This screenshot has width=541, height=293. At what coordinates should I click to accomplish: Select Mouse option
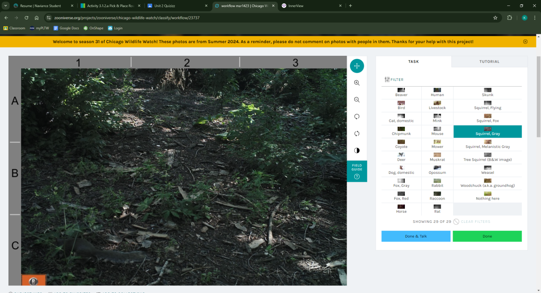(x=437, y=131)
